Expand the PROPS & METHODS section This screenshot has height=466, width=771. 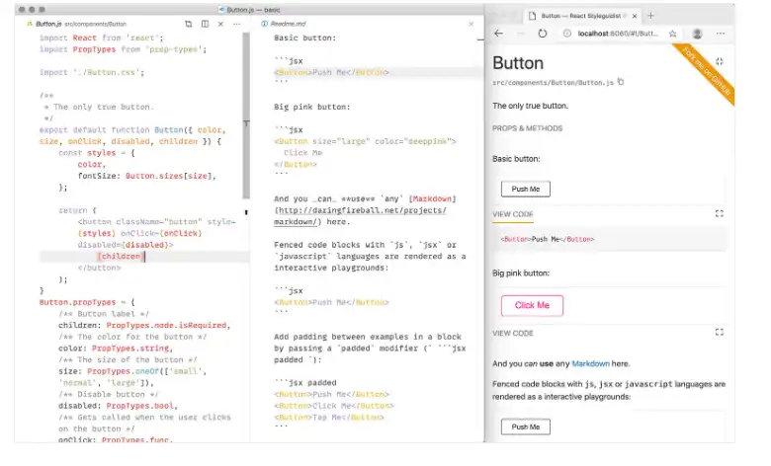pos(527,128)
